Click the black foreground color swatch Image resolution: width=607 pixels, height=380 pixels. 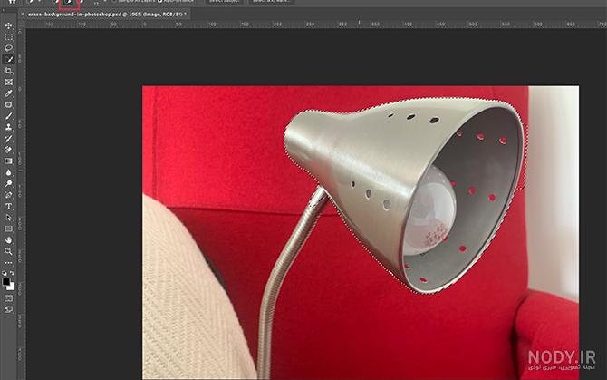6,282
